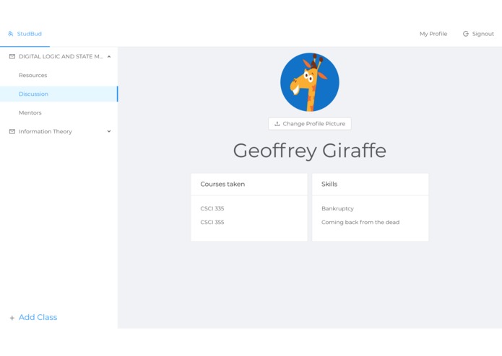This screenshot has width=502, height=356.
Task: Click the Signout icon
Action: point(465,34)
